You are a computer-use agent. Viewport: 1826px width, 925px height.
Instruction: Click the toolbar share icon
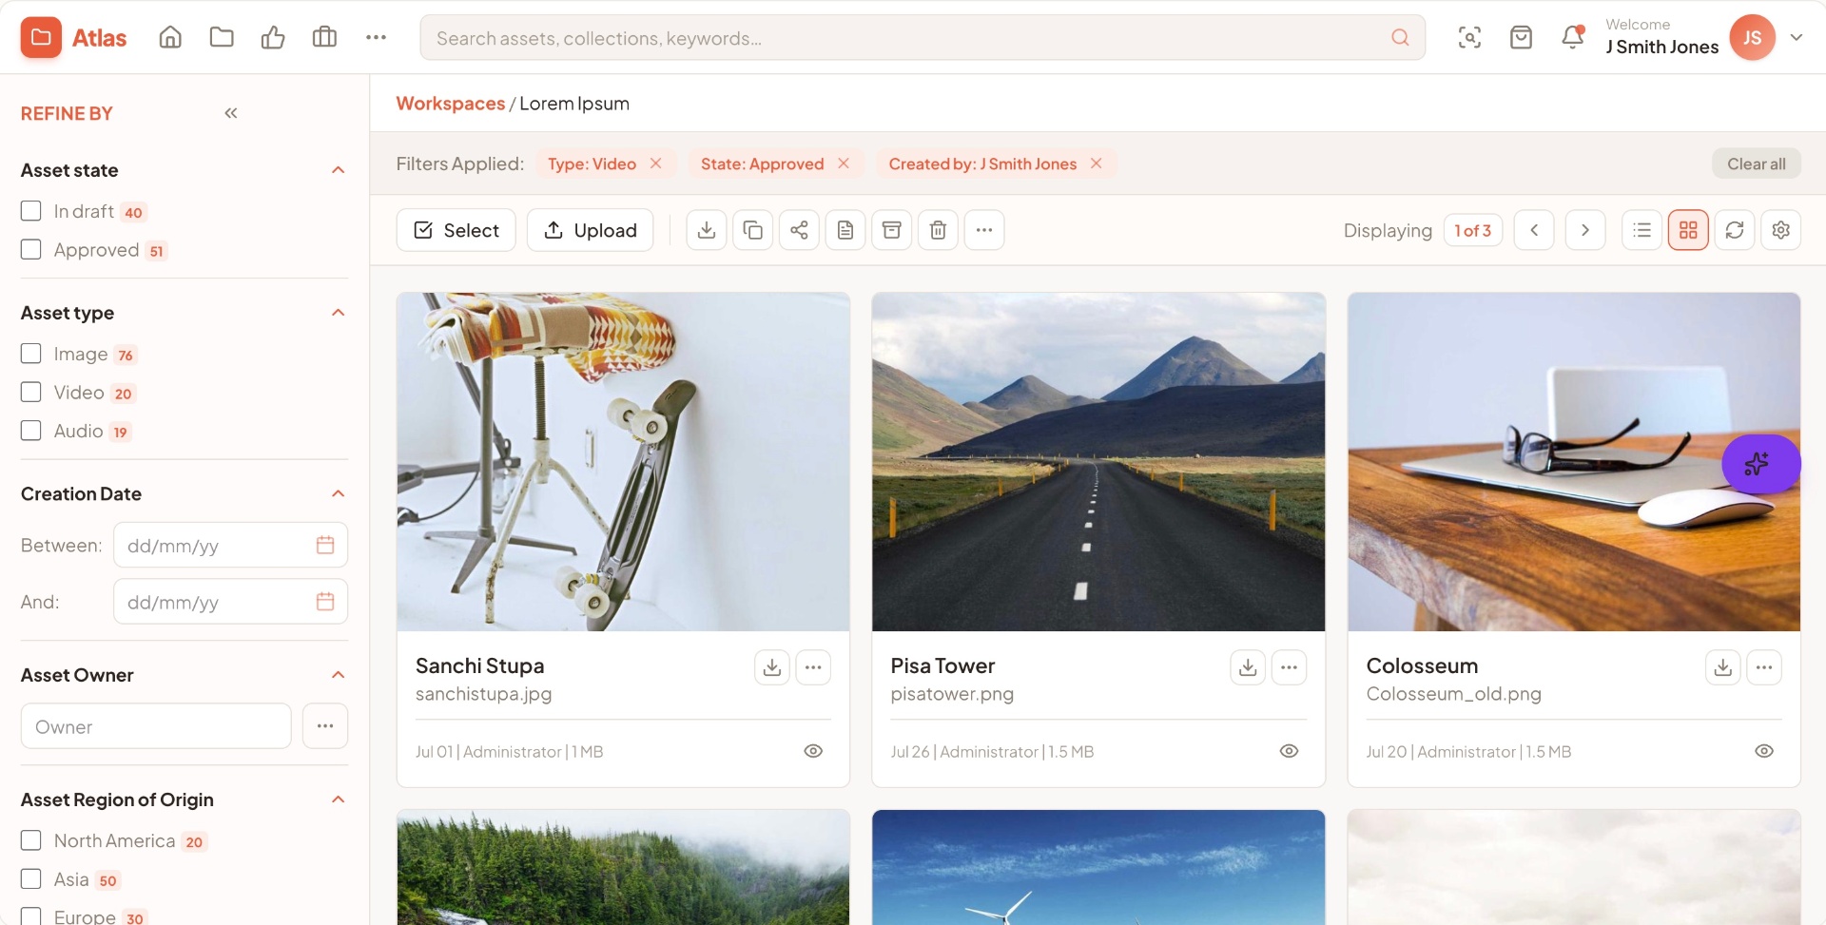(x=799, y=230)
